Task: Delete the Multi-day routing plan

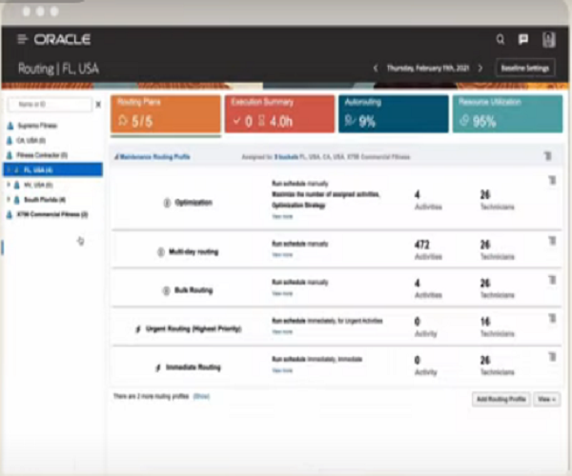Action: click(552, 241)
